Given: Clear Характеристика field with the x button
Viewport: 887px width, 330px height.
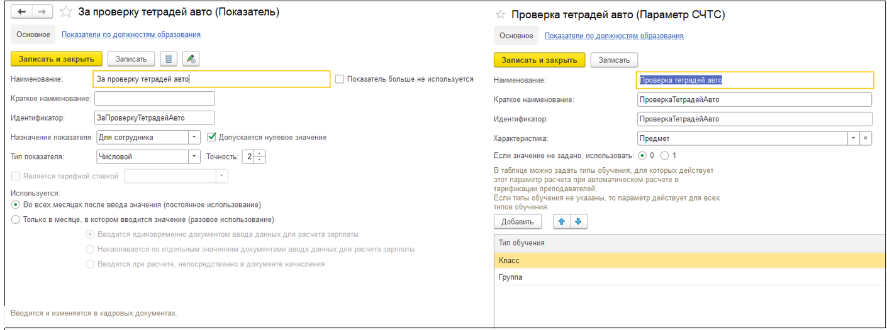Looking at the screenshot, I should point(865,138).
